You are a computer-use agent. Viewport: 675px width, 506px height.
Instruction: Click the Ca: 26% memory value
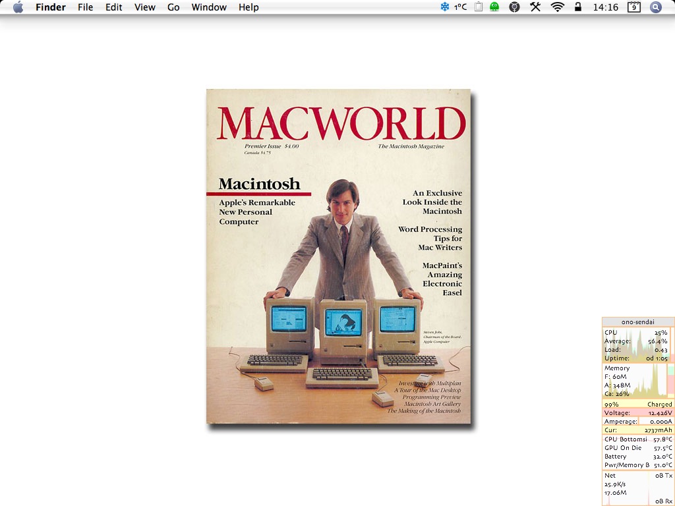point(616,394)
